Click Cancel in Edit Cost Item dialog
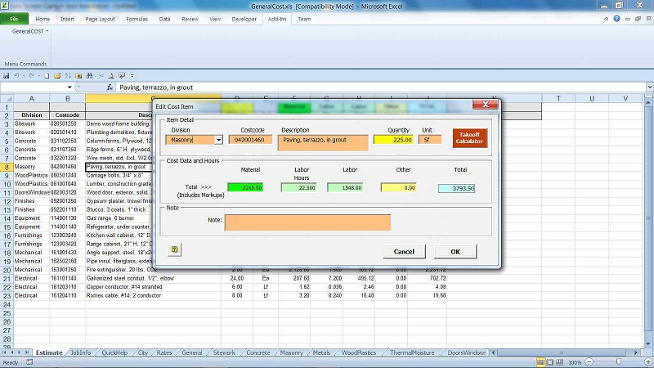This screenshot has width=654, height=368. [404, 252]
